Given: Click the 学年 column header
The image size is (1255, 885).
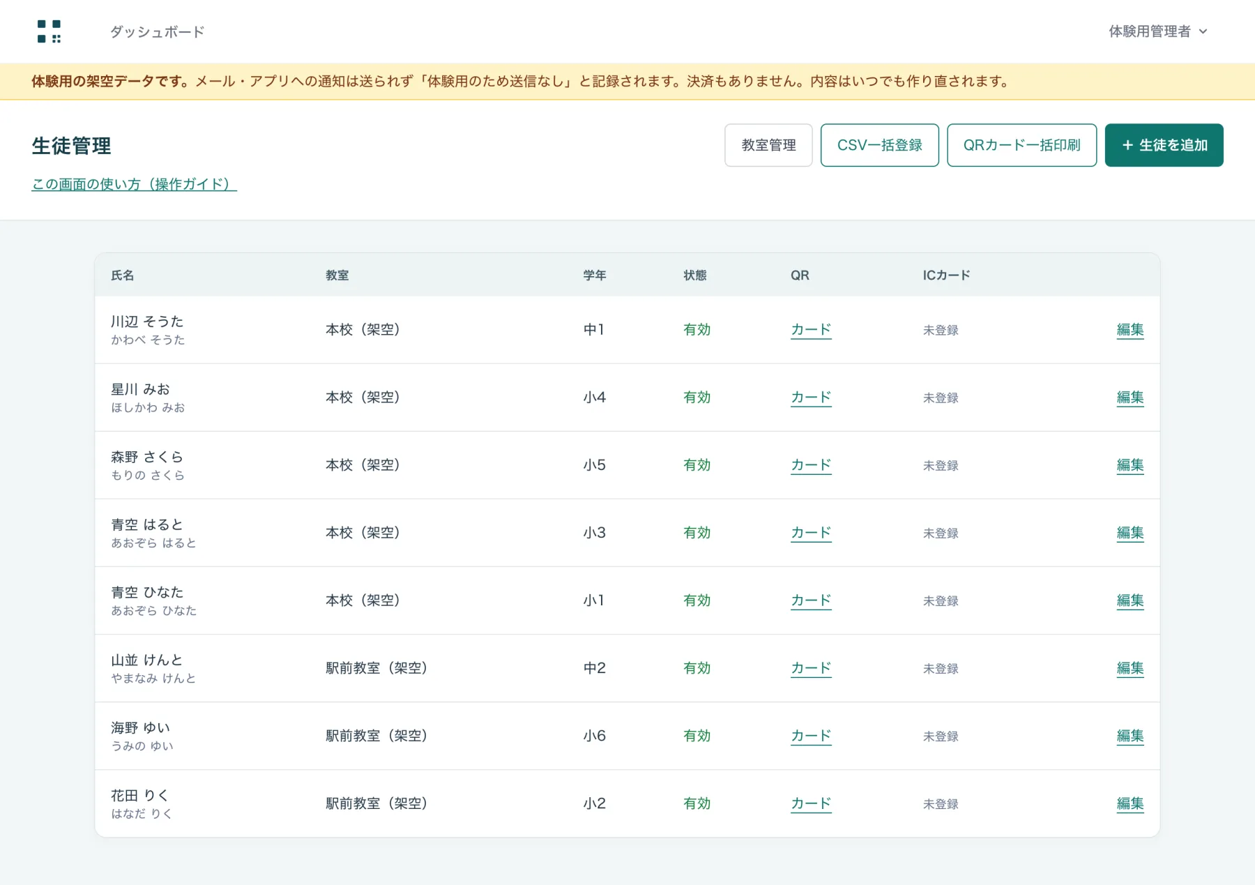Looking at the screenshot, I should (x=595, y=275).
